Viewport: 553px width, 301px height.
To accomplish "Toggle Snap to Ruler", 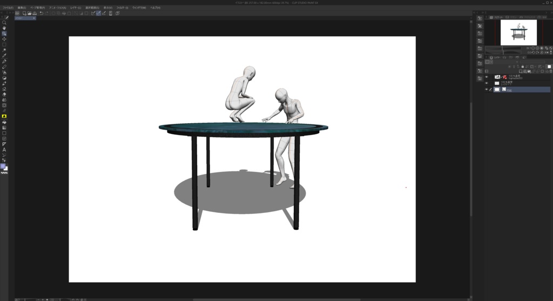I will pos(93,14).
